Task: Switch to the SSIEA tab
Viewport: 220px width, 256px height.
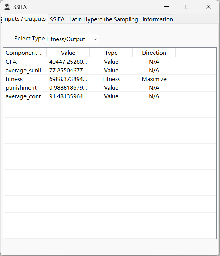Action: click(x=57, y=19)
